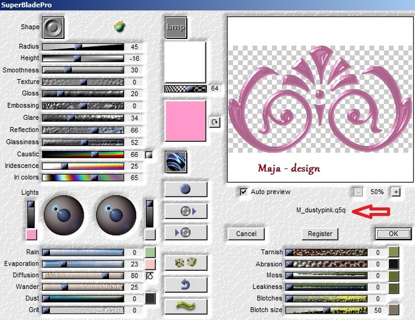Click the green wave tilde button

(x=185, y=306)
